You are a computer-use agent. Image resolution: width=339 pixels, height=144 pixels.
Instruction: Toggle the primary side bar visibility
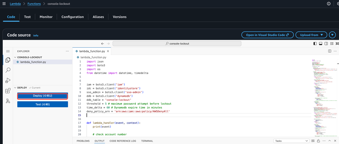pyautogui.click(x=315, y=43)
